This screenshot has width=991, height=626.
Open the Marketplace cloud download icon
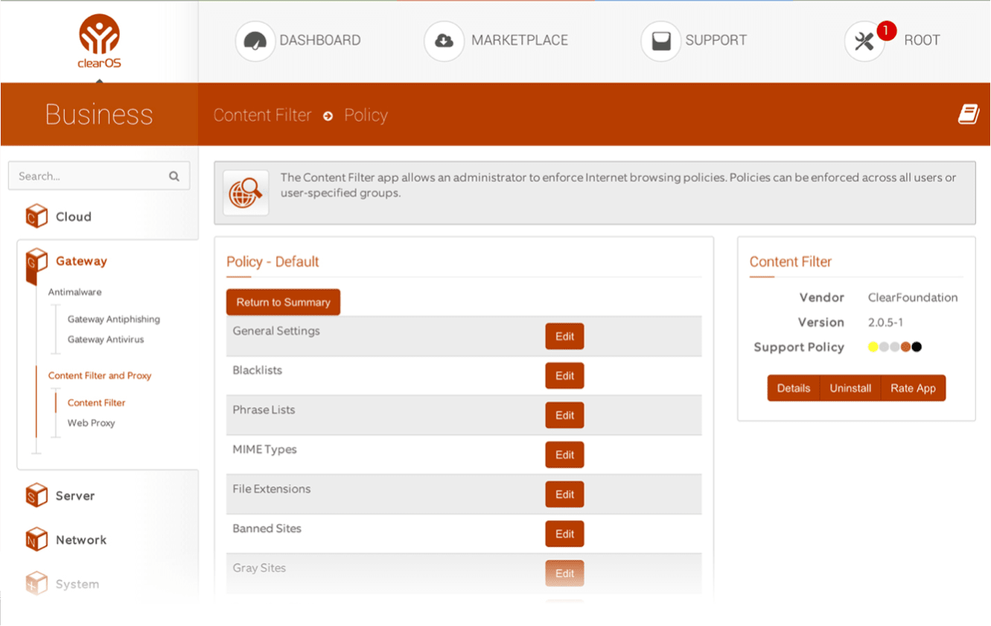click(x=444, y=41)
